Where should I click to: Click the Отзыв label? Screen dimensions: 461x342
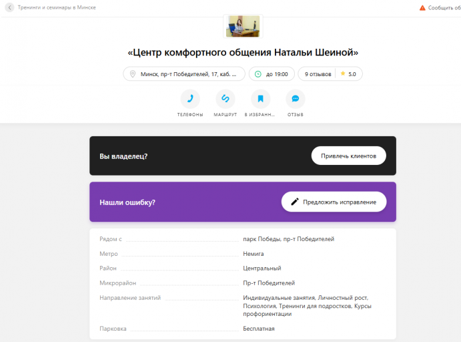(296, 114)
